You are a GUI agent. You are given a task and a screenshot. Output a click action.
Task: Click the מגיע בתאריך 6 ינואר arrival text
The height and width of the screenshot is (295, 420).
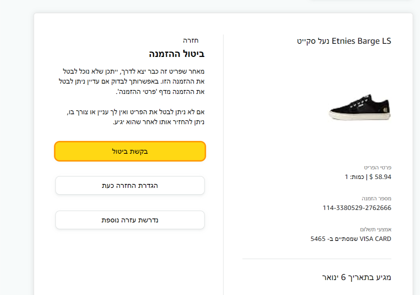[356, 278]
